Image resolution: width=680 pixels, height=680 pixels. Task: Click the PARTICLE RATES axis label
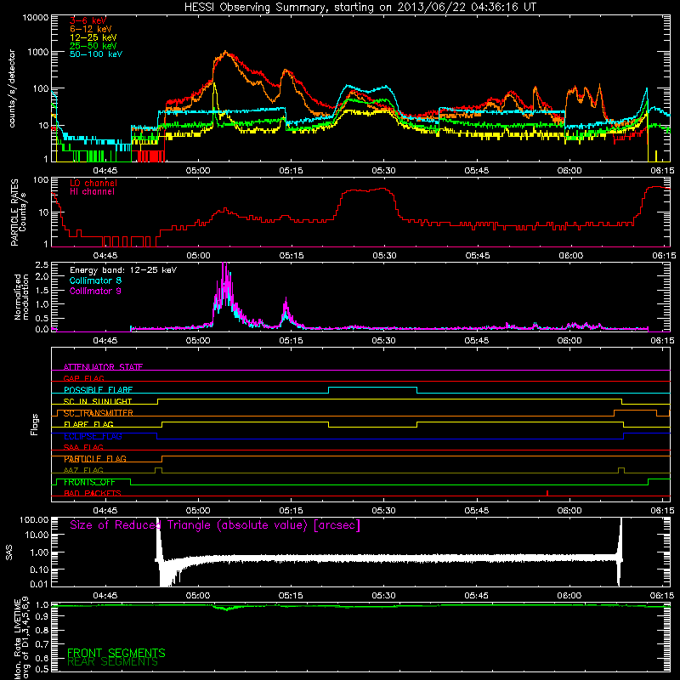(18, 212)
